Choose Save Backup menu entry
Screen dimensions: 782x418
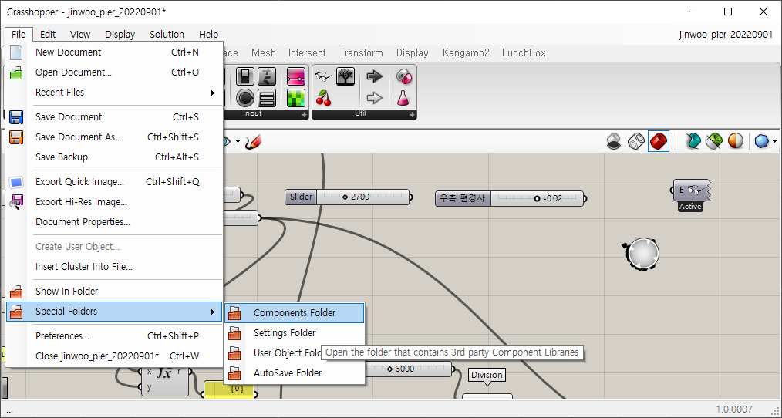[x=114, y=157]
